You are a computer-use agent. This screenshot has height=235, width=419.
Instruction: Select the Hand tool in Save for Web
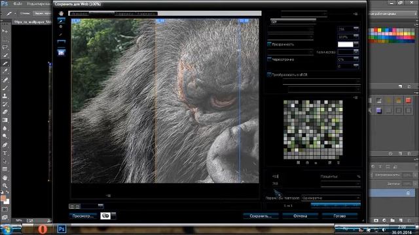[x=61, y=13]
